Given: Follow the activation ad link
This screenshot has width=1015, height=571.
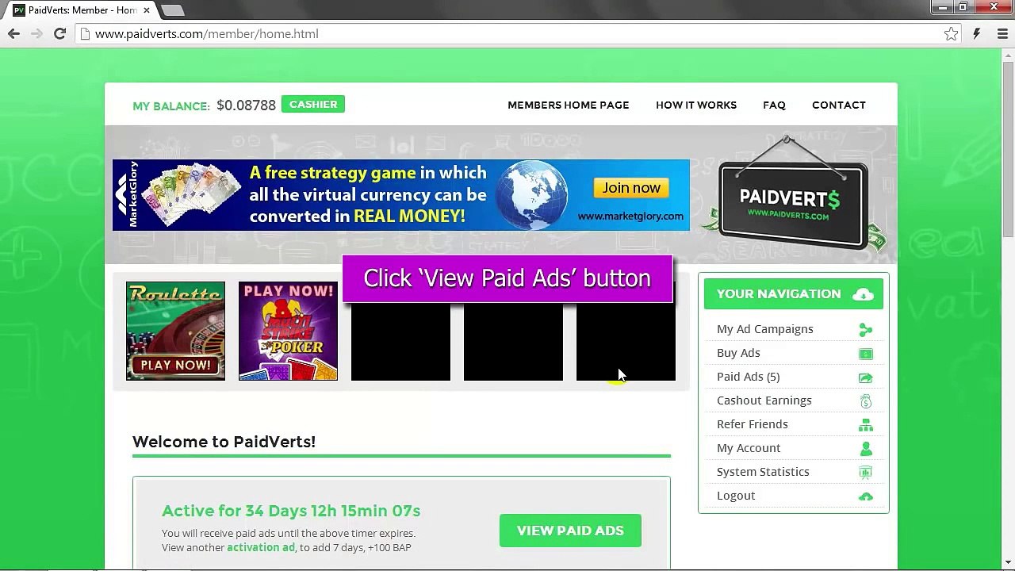Looking at the screenshot, I should pyautogui.click(x=261, y=547).
